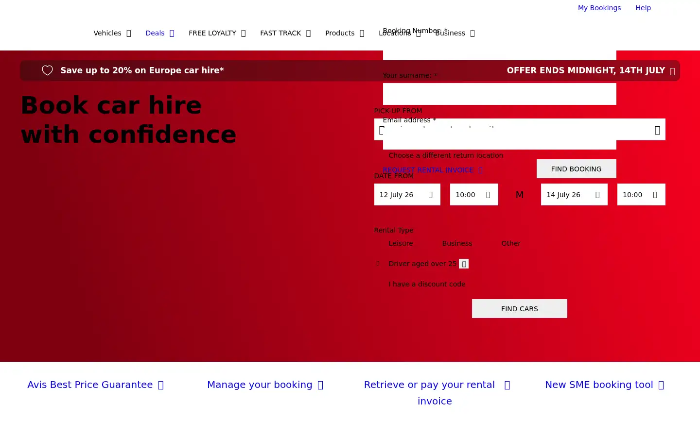
Task: Click the FIND BOOKING button
Action: coord(577,169)
